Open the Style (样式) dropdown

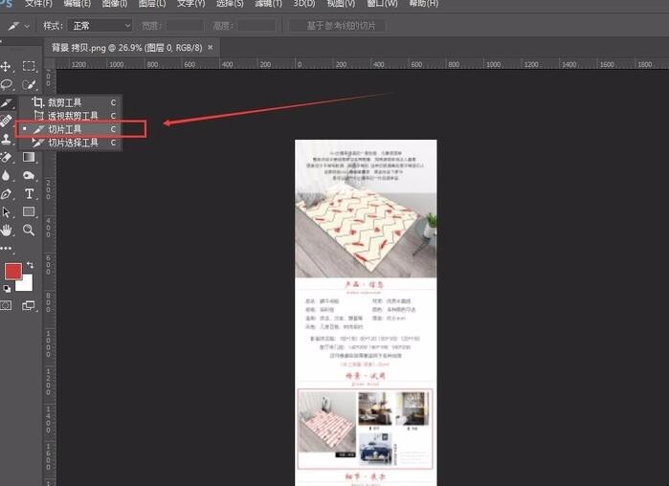pyautogui.click(x=100, y=25)
